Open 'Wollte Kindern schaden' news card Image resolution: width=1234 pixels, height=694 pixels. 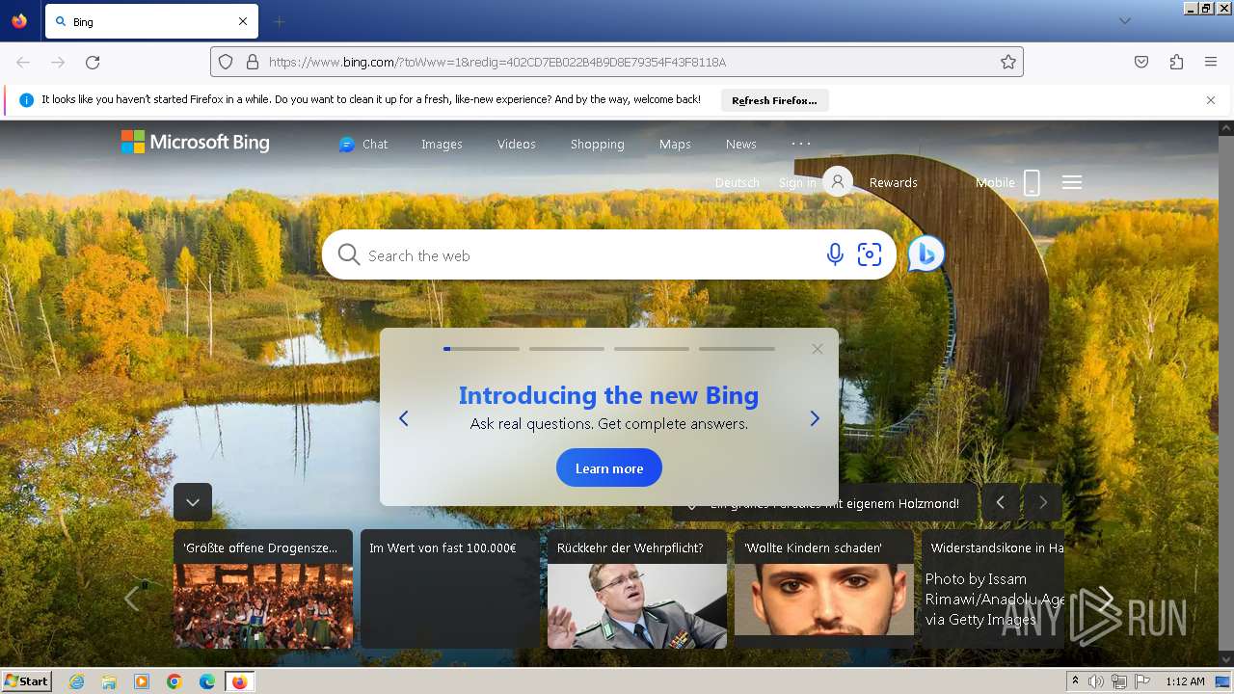pyautogui.click(x=824, y=588)
